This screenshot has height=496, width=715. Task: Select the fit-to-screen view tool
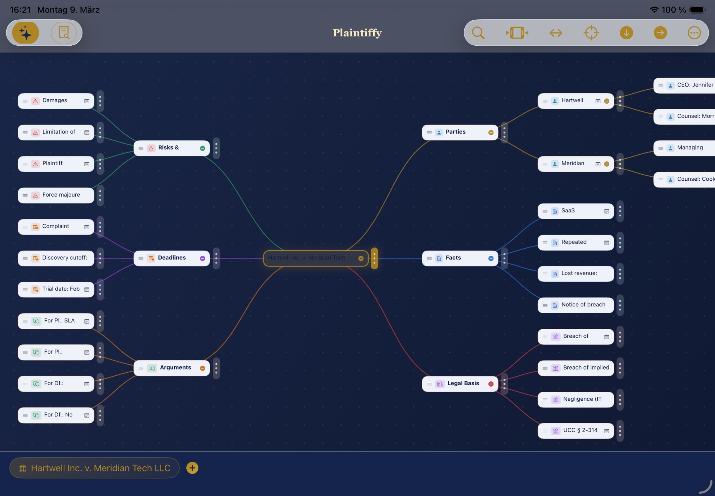pyautogui.click(x=517, y=32)
